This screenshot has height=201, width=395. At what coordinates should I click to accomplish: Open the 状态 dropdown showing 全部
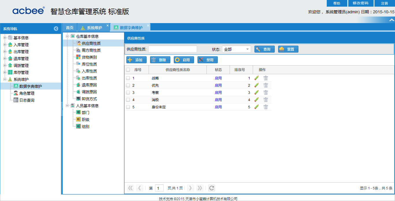(236, 49)
